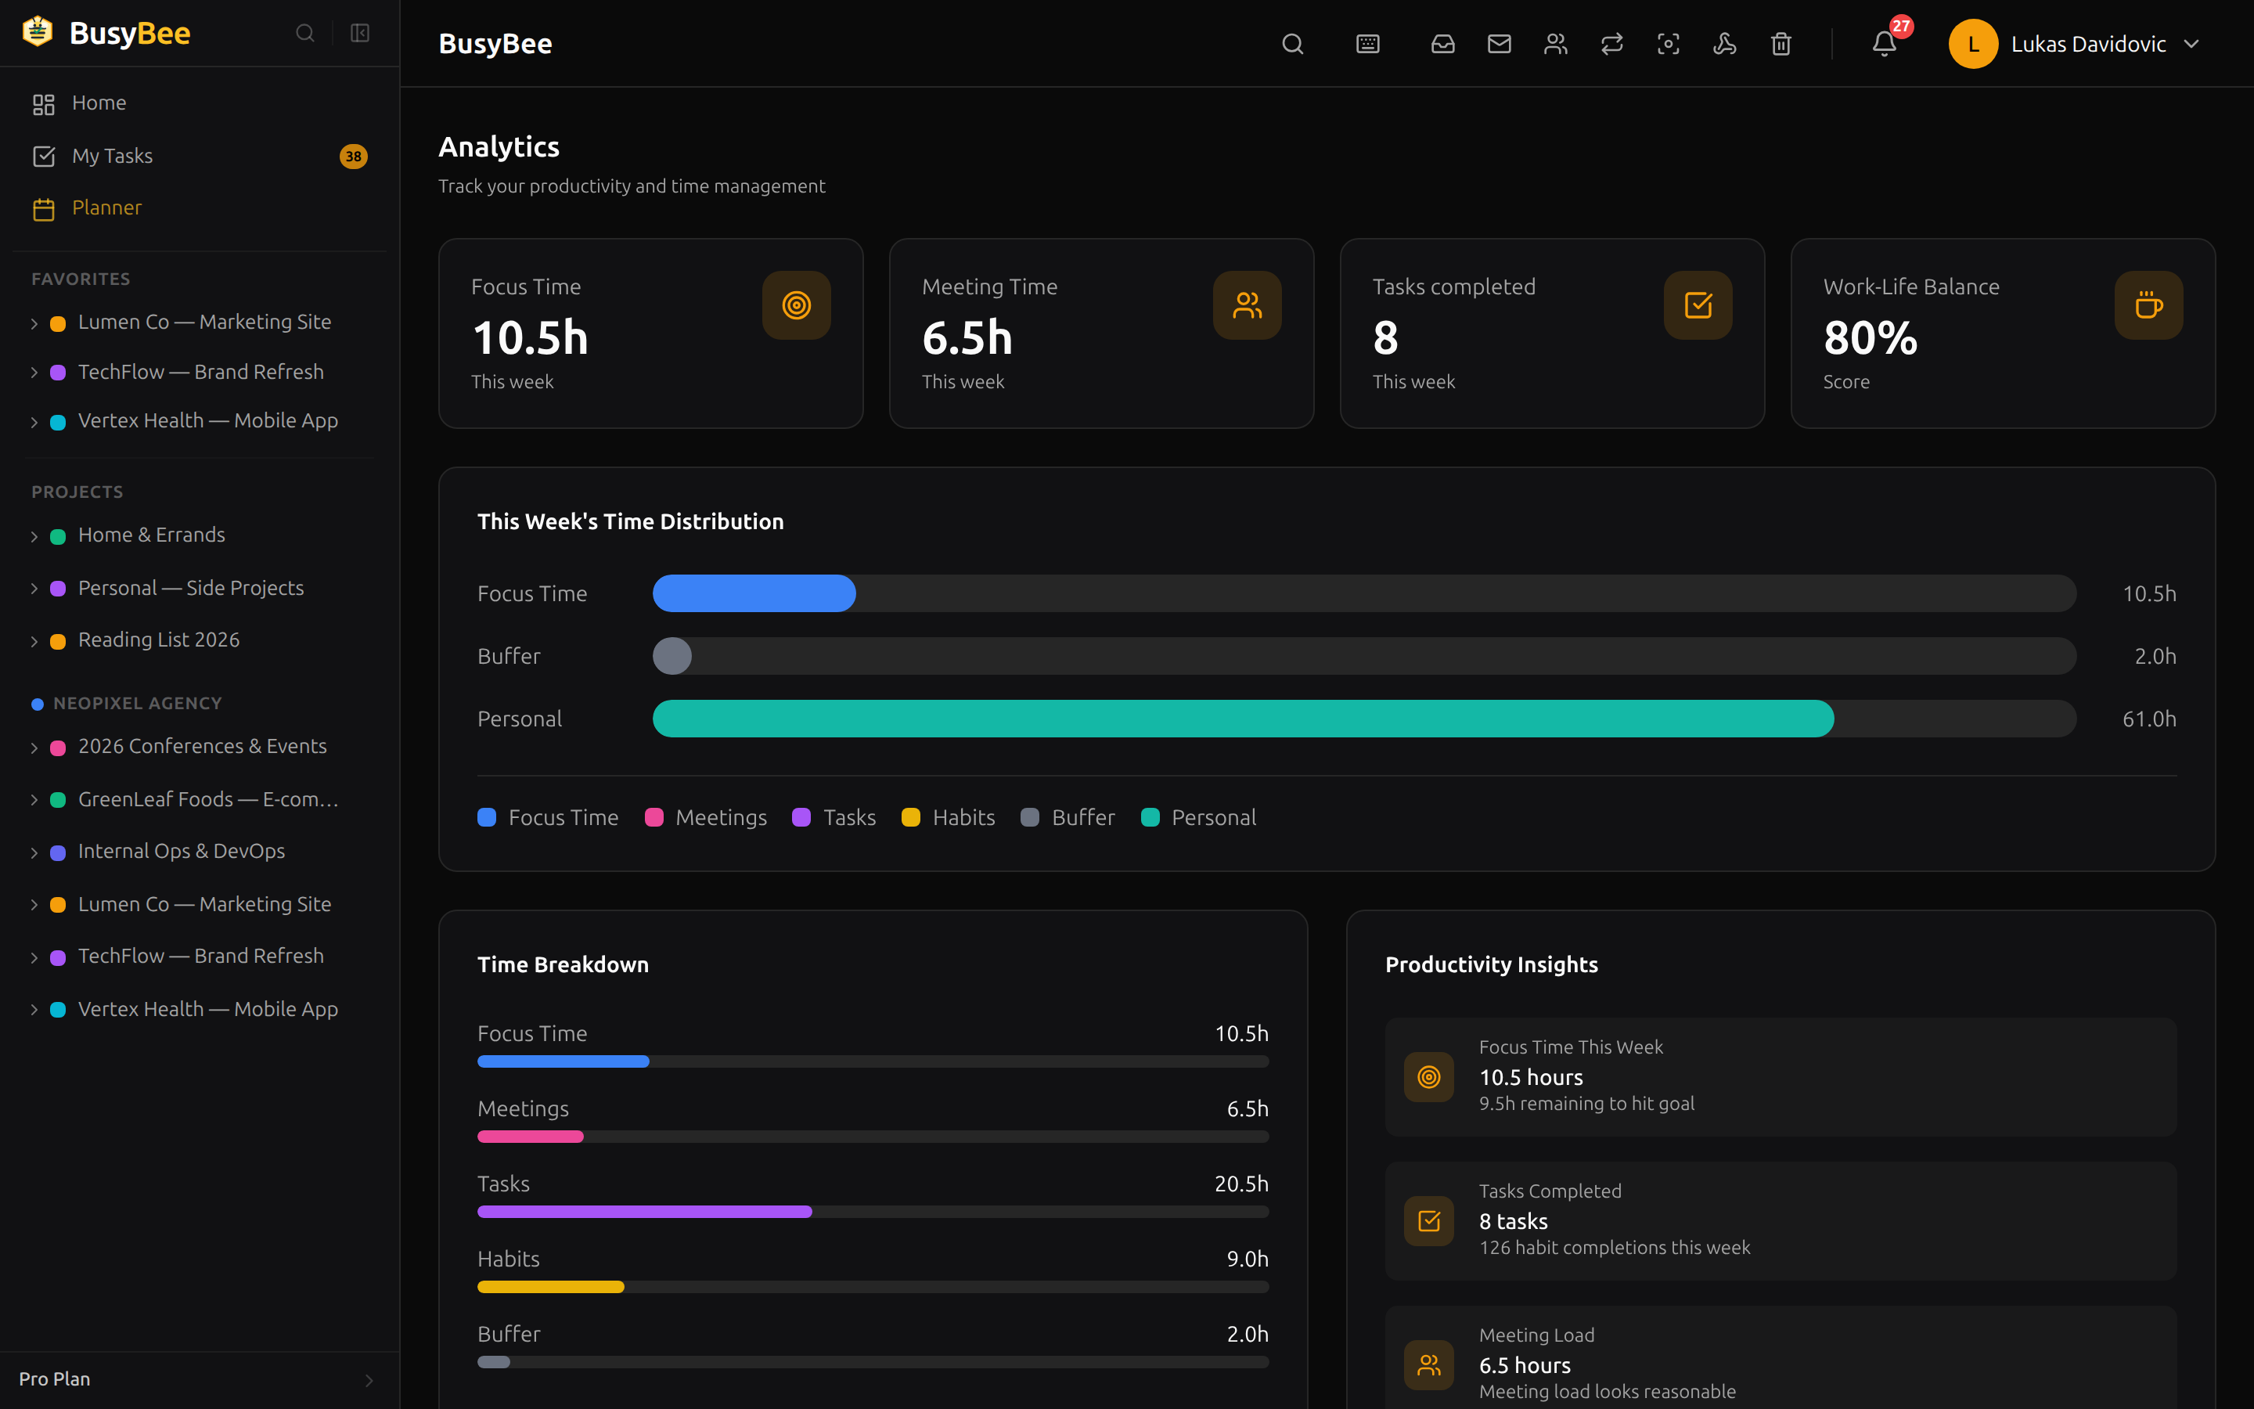Viewport: 2254px width, 1409px height.
Task: Collapse the sidebar panel icon
Action: (x=359, y=34)
